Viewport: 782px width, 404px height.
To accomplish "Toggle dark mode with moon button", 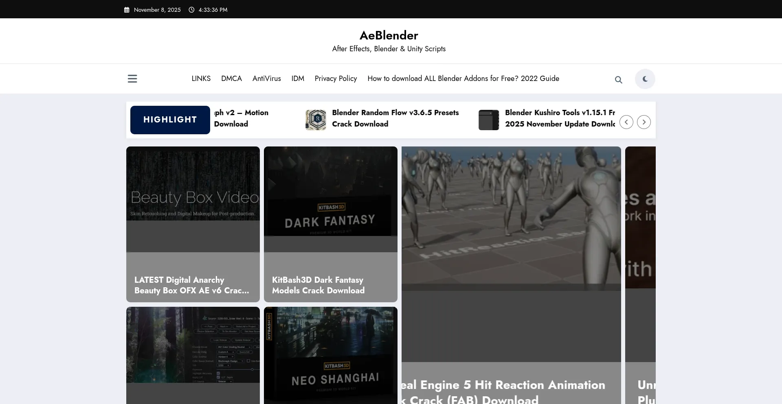I will 645,79.
